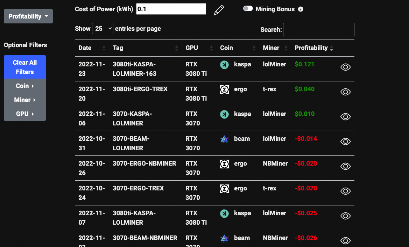
Task: Click the Mining Bonus info icon
Action: pos(301,9)
